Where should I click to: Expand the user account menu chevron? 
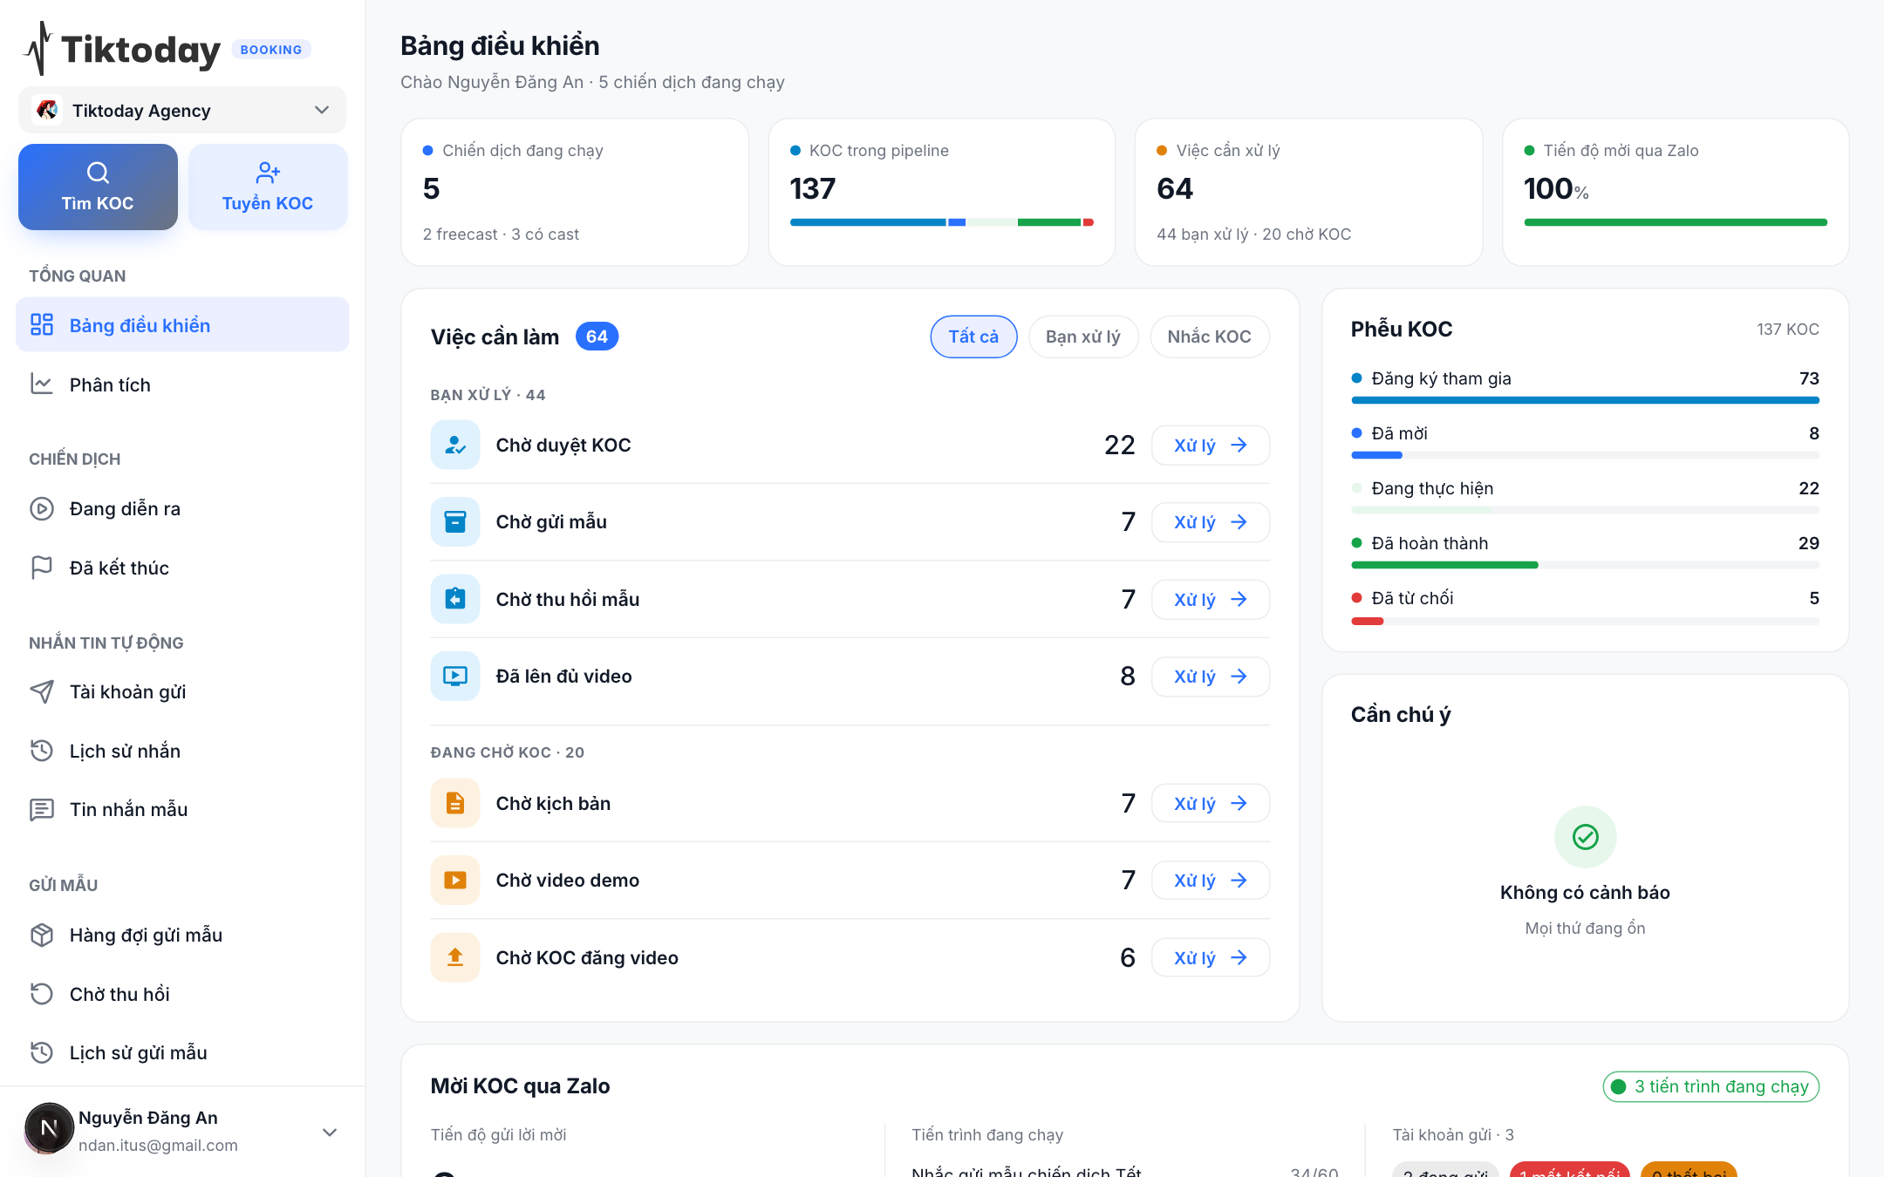[330, 1132]
